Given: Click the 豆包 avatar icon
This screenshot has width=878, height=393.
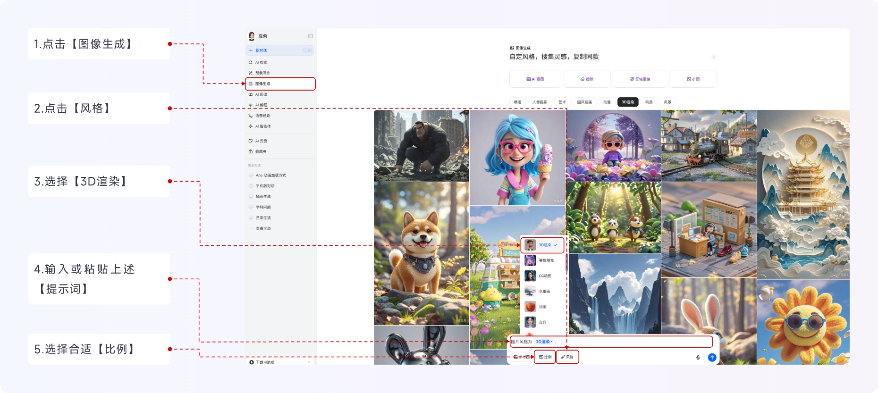Looking at the screenshot, I should (252, 36).
